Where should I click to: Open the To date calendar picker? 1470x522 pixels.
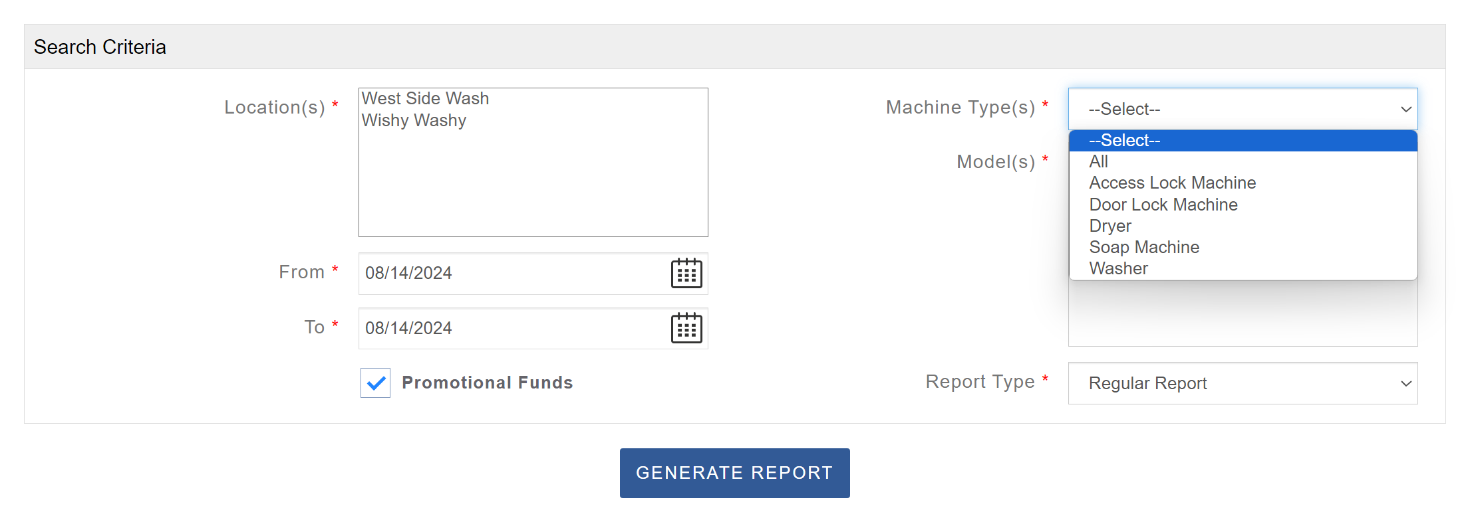686,328
